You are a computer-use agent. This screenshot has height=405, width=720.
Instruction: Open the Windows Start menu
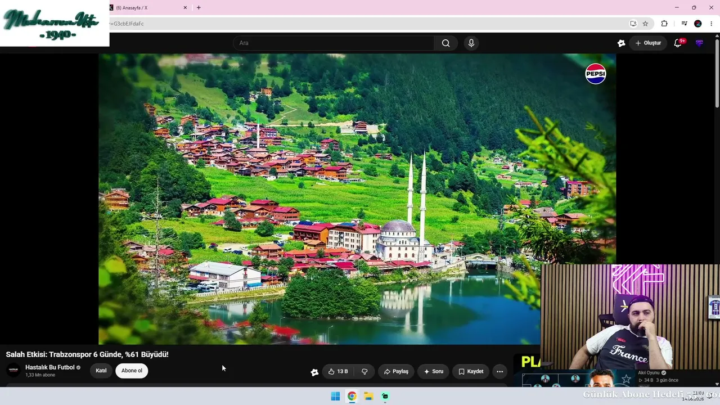click(x=335, y=396)
